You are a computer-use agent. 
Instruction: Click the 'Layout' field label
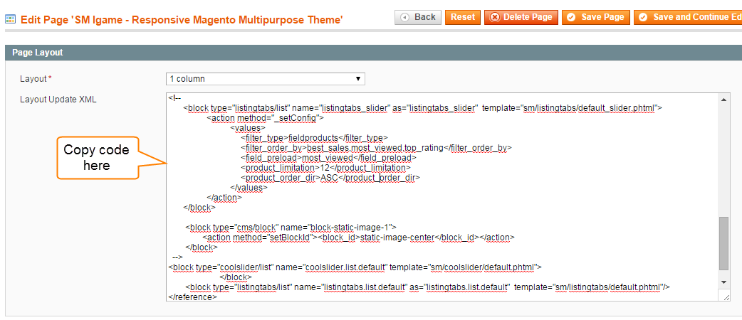point(33,79)
